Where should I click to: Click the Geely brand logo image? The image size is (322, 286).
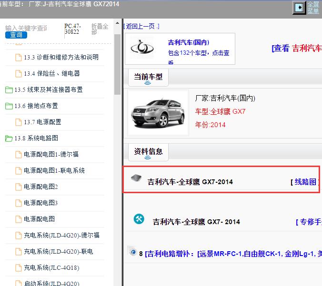point(142,48)
